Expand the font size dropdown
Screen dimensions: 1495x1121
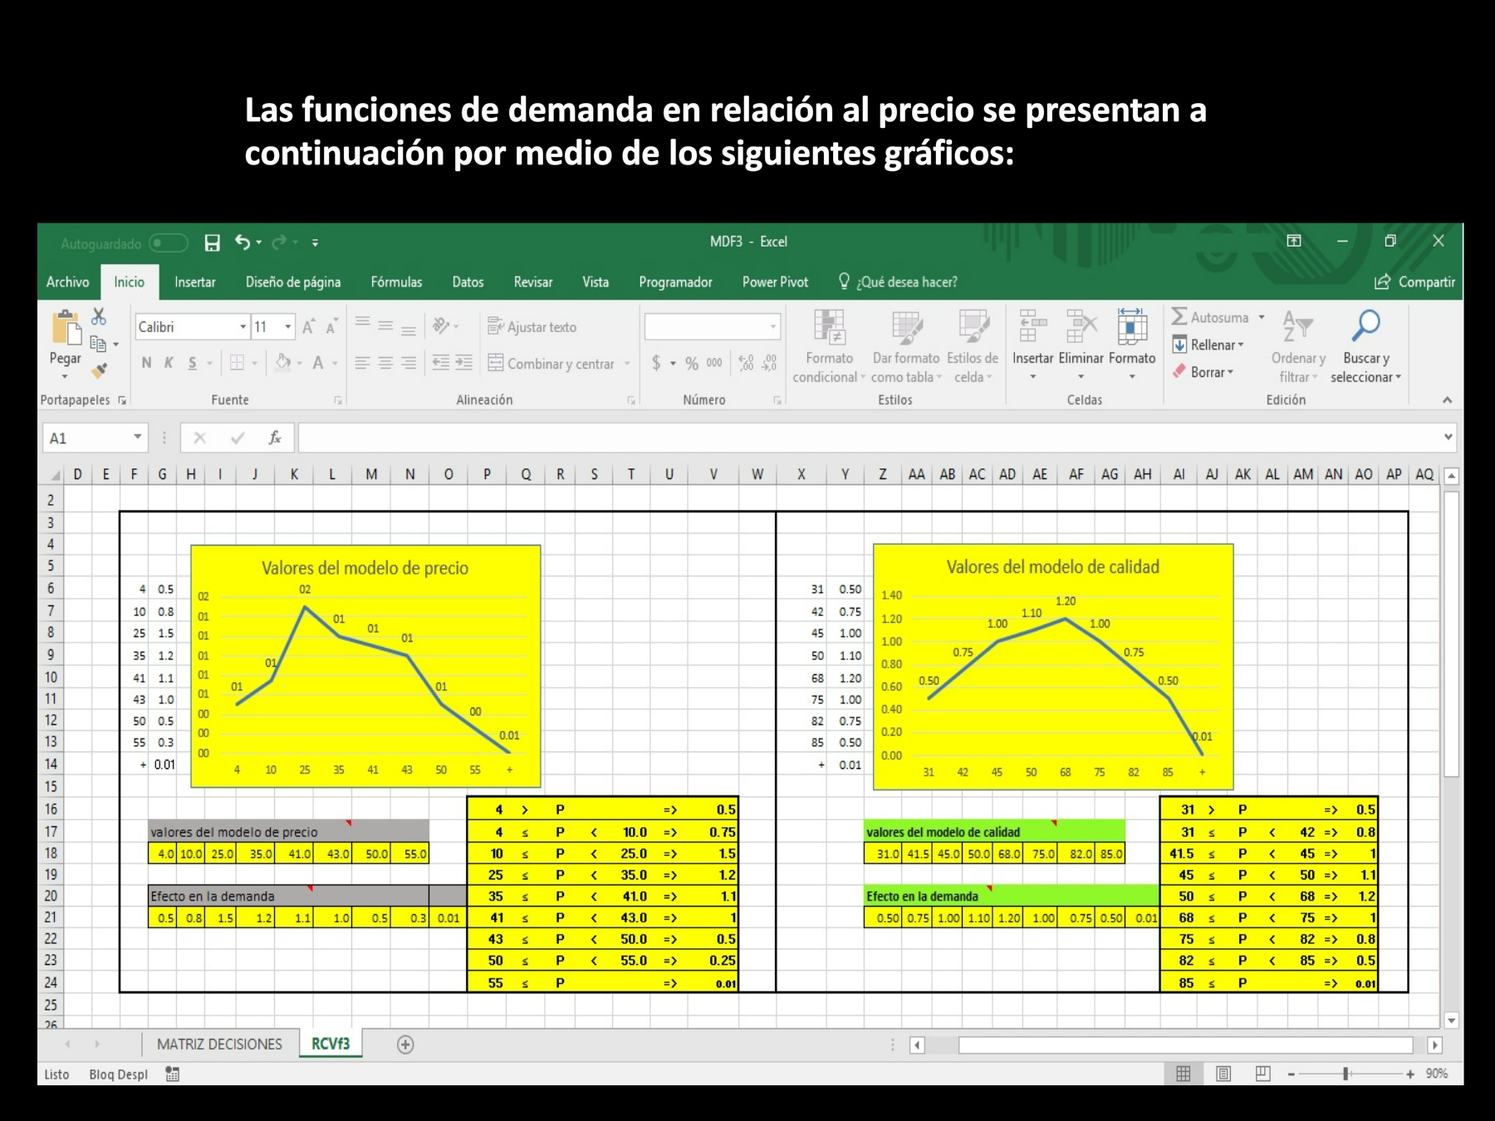(288, 327)
